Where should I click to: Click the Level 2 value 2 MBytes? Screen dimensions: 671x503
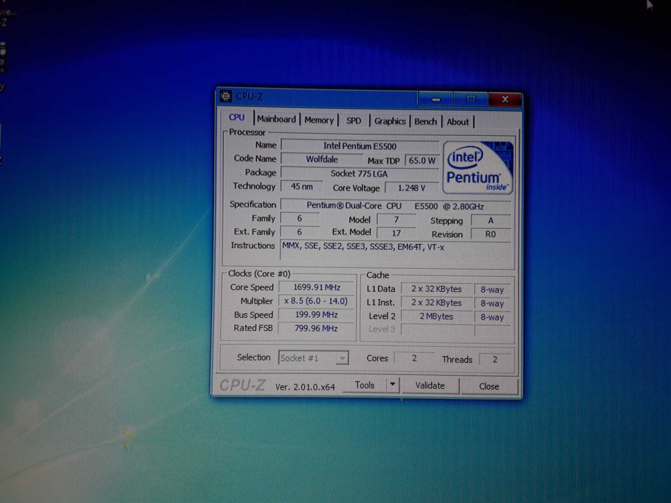(436, 316)
